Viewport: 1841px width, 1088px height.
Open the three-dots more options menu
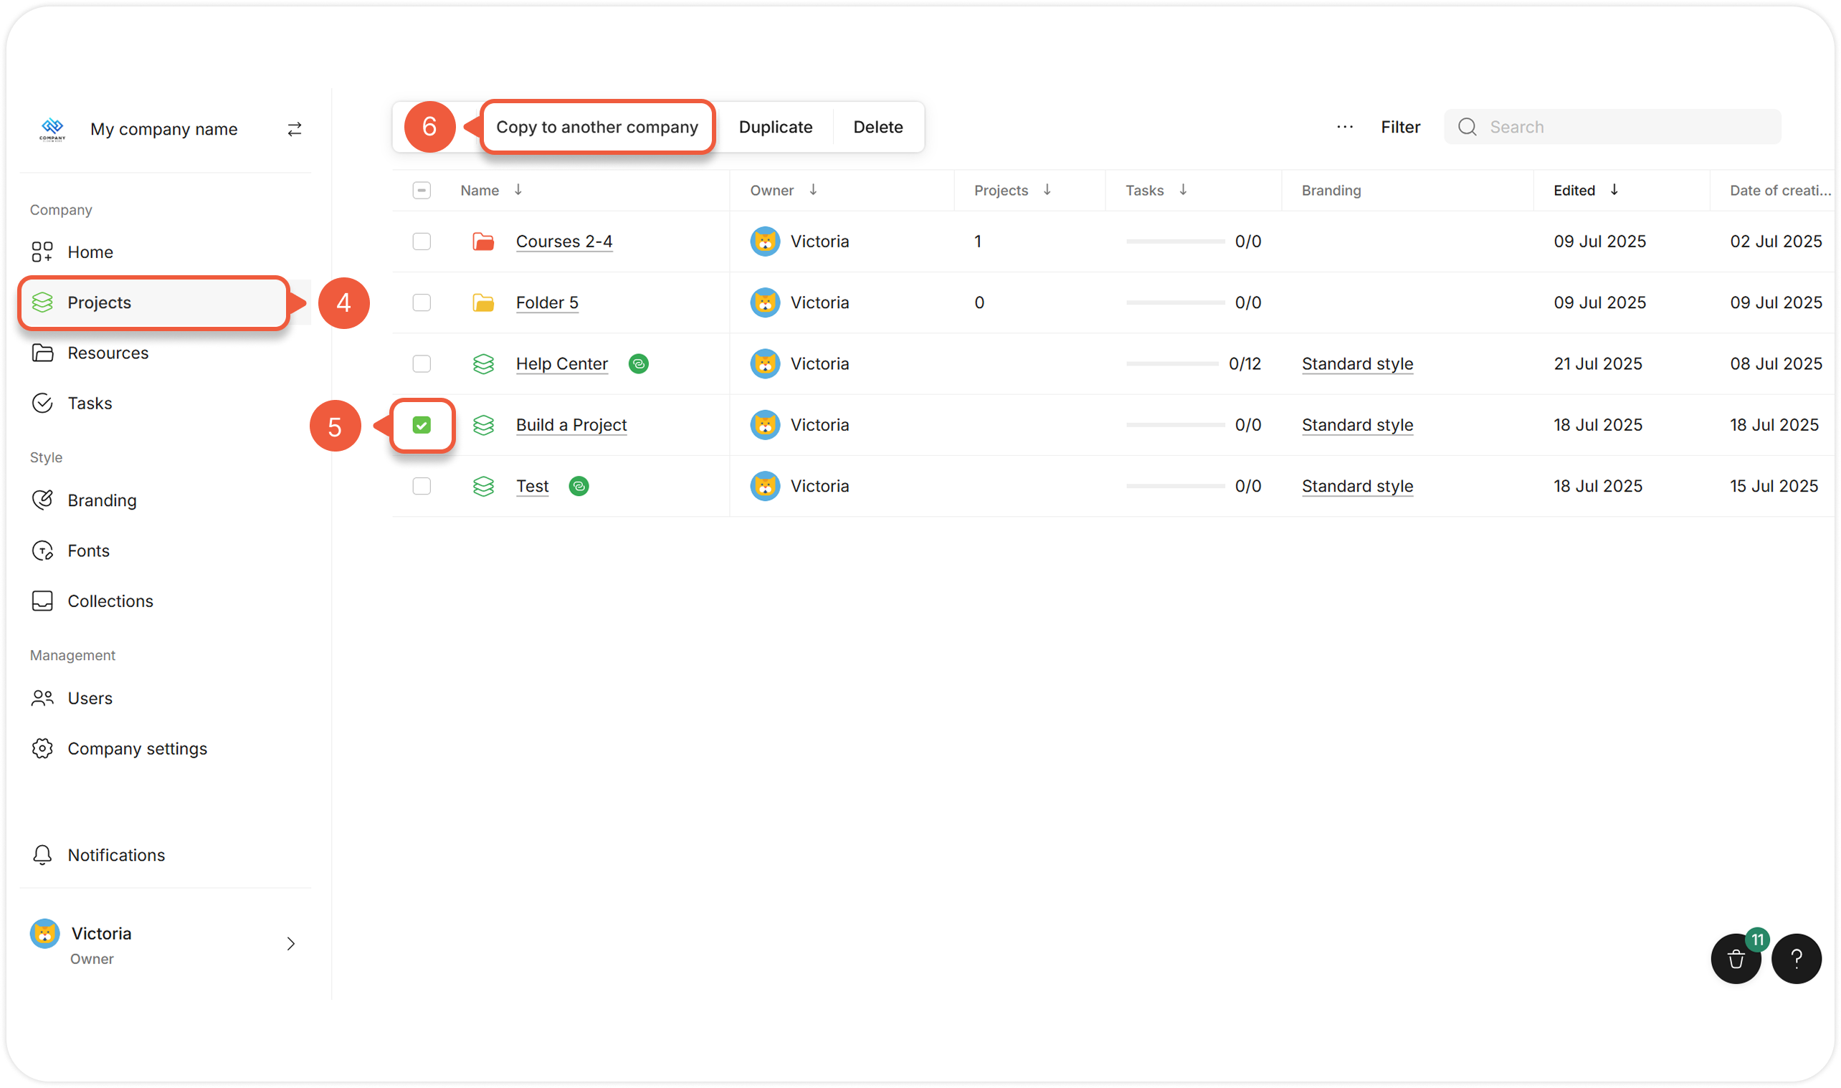(1345, 127)
